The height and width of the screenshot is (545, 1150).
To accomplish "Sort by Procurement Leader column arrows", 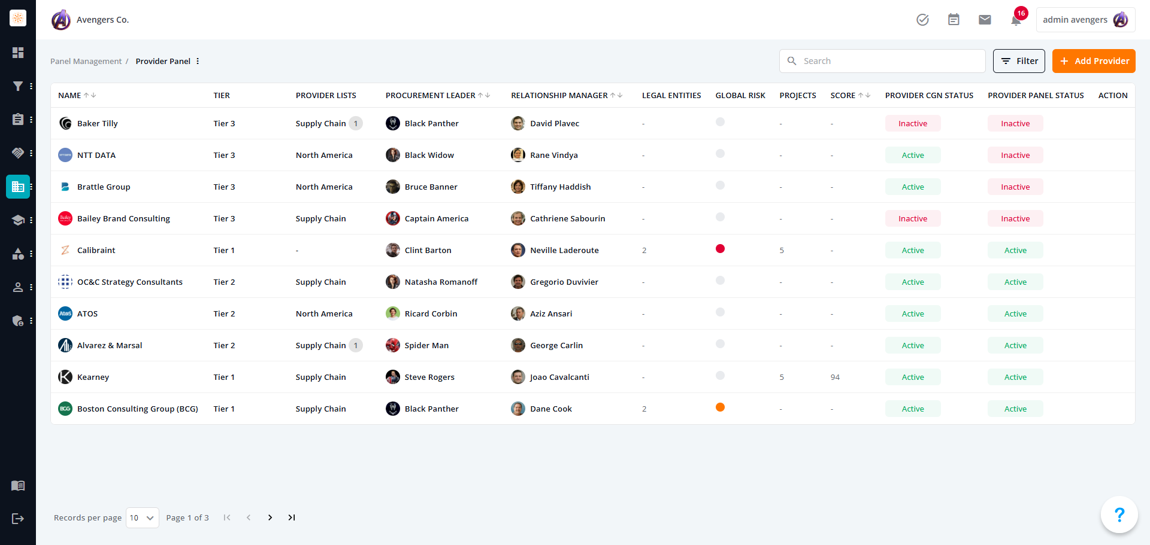I will pyautogui.click(x=484, y=95).
